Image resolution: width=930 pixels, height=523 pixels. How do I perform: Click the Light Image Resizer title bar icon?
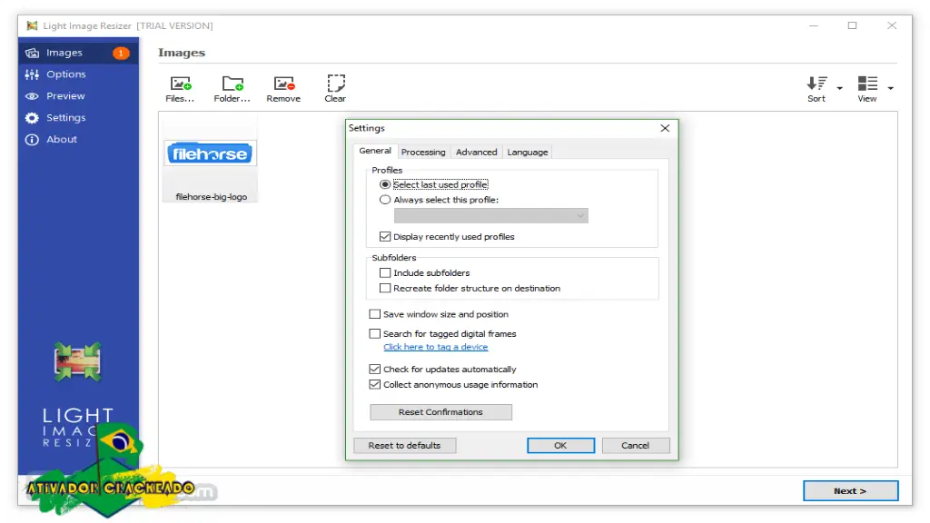(x=32, y=25)
